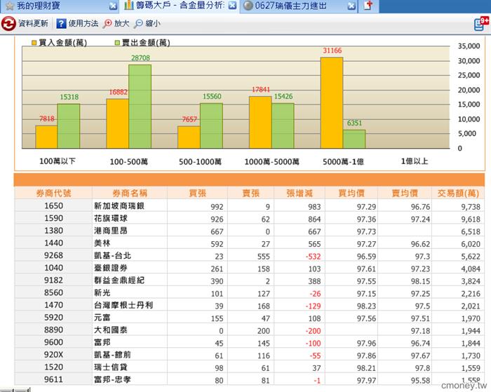Sort by 賣張 column header

click(x=251, y=194)
